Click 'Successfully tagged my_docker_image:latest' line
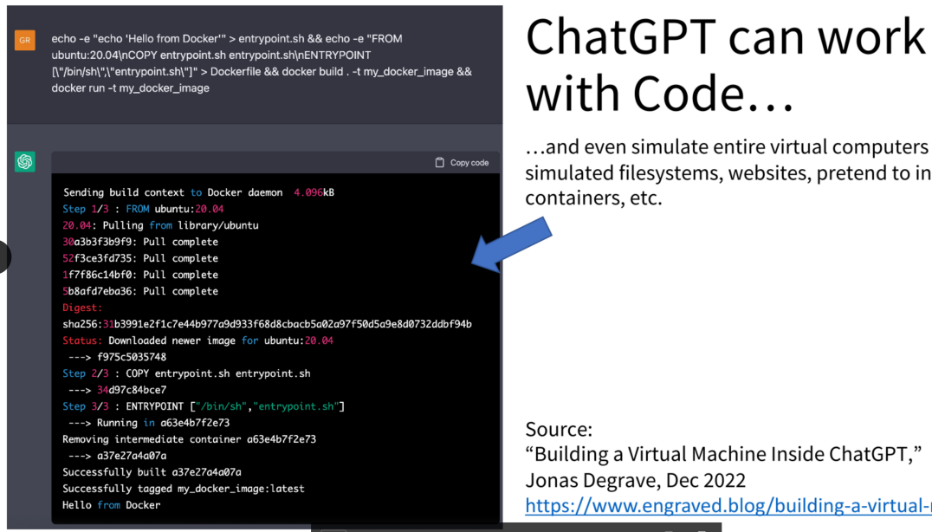 tap(184, 489)
